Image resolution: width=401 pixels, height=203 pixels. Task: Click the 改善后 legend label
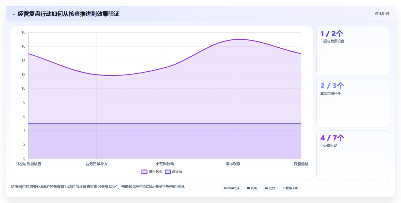(x=177, y=171)
